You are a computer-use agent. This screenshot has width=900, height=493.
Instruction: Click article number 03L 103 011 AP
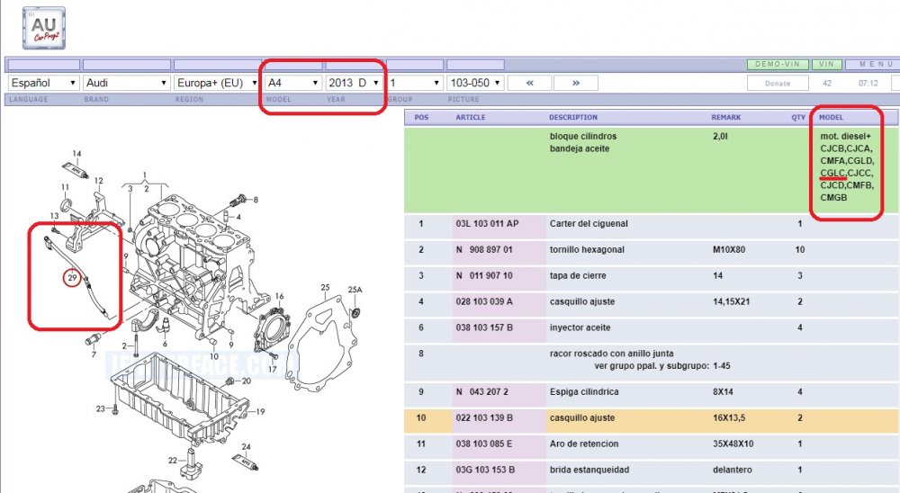pos(487,223)
